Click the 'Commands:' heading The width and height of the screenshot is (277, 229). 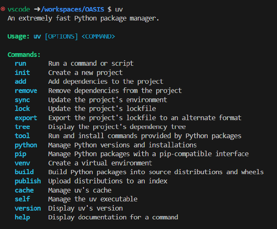click(x=24, y=55)
